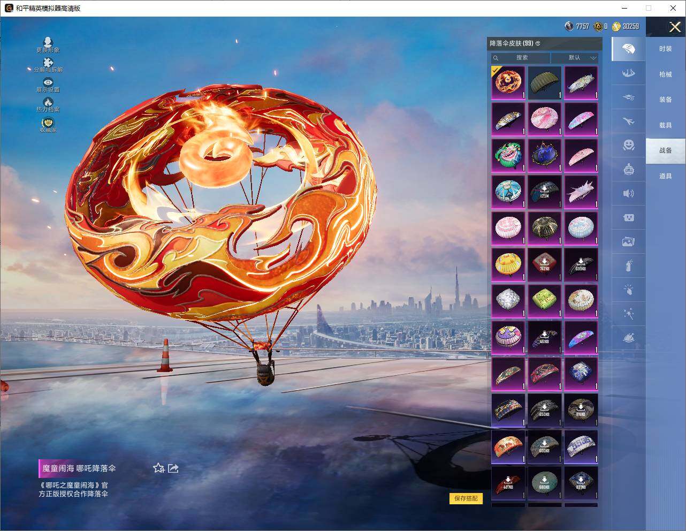686x531 pixels.
Task: Download the parachute skin marked 461KB
Action: [x=545, y=337]
